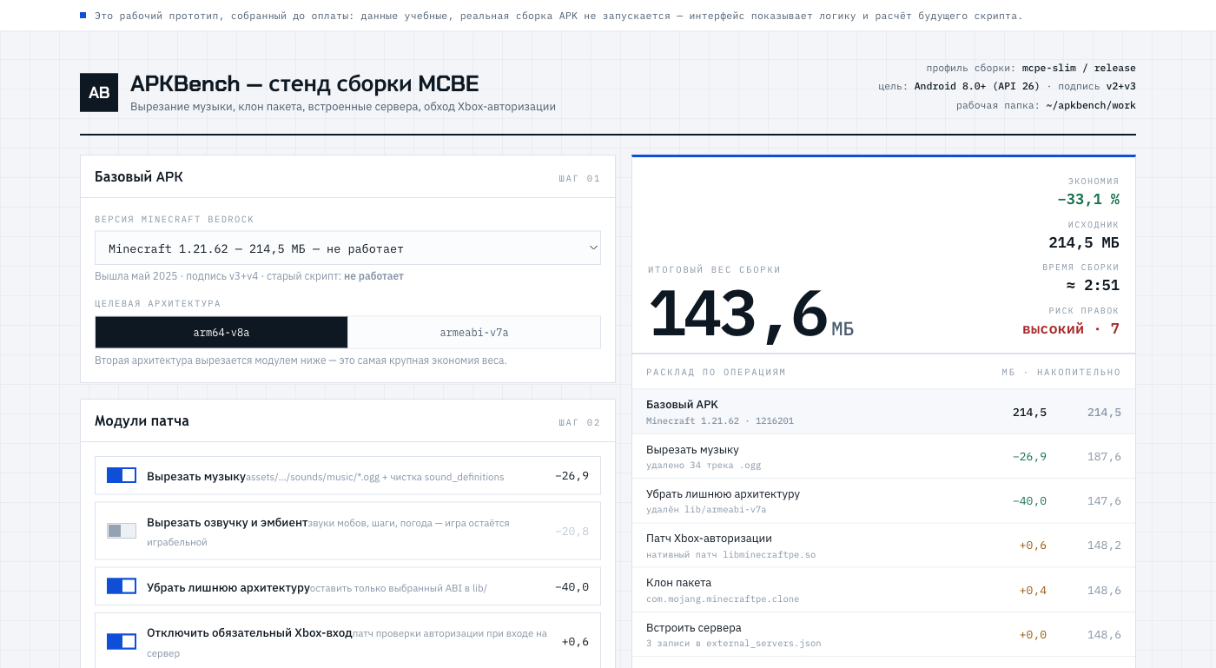The image size is (1216, 668).
Task: Click the "МБ · НАКОПИТЕЛЬНО" column header
Action: point(1061,373)
